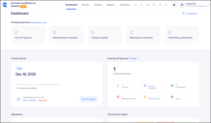Click the SD user avatar
The image size is (211, 123).
click(182, 5)
